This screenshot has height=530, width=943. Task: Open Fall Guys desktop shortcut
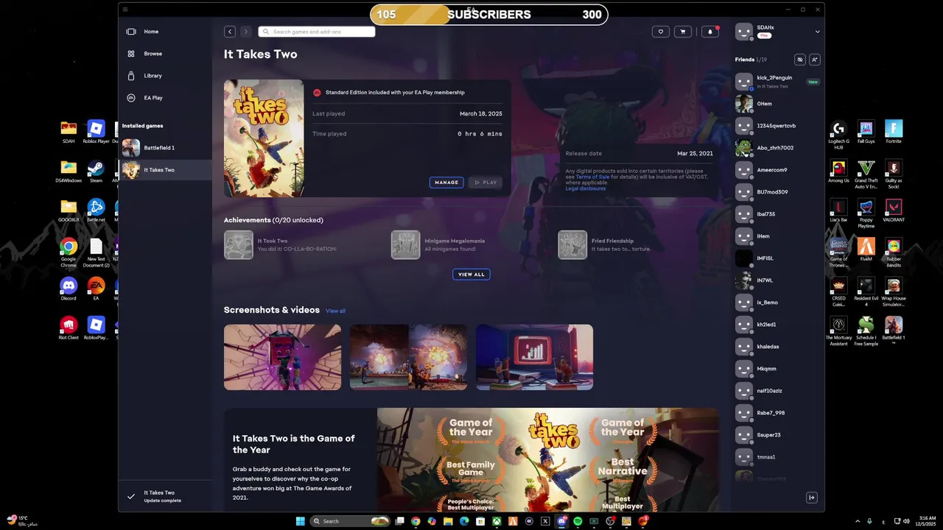click(x=866, y=132)
